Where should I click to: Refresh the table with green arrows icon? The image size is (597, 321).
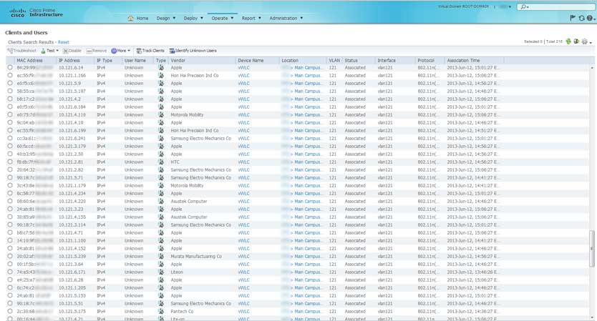pos(568,41)
